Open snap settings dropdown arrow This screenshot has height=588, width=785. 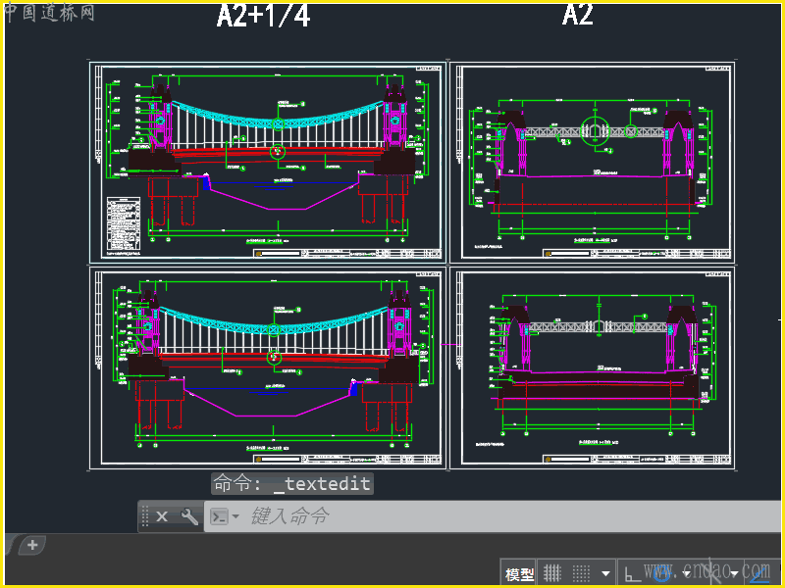point(605,573)
